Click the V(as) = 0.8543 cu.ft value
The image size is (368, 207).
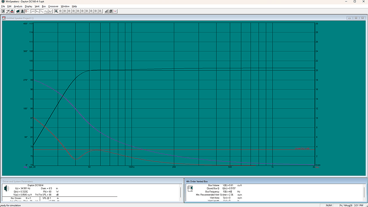[x=22, y=195]
